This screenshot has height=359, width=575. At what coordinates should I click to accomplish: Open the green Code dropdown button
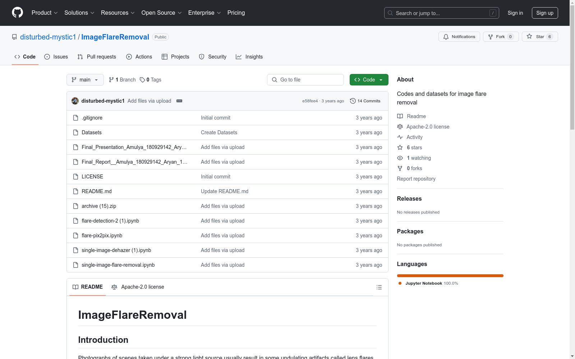pos(369,80)
